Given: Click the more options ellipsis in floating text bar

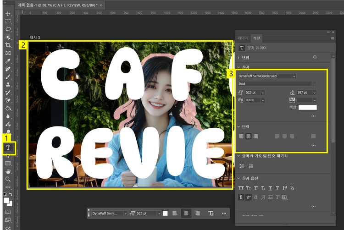Looking at the screenshot, I should point(224,214).
